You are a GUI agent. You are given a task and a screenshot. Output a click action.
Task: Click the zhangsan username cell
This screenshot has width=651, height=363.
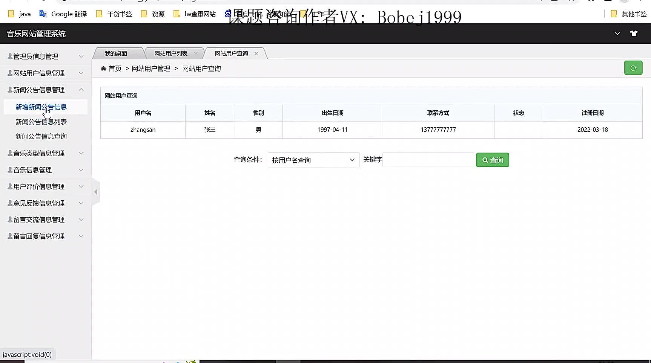click(x=143, y=130)
